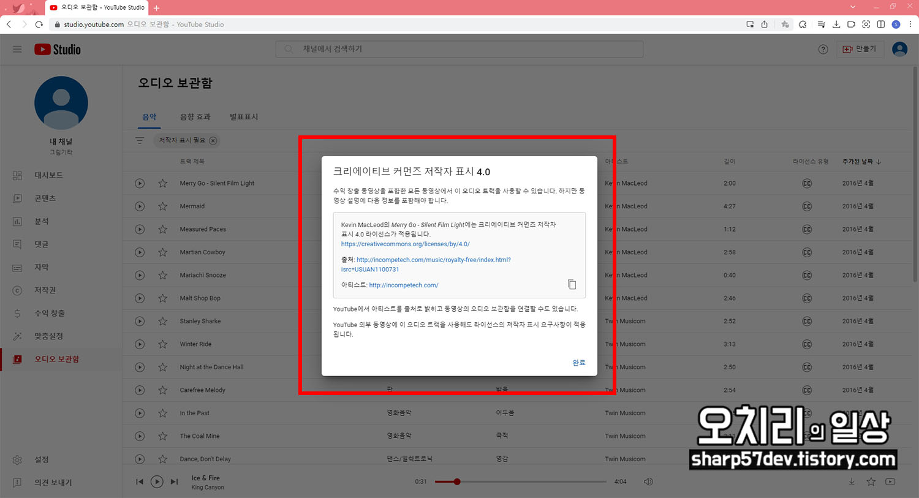Click the page vertical scrollbar

tap(915, 173)
